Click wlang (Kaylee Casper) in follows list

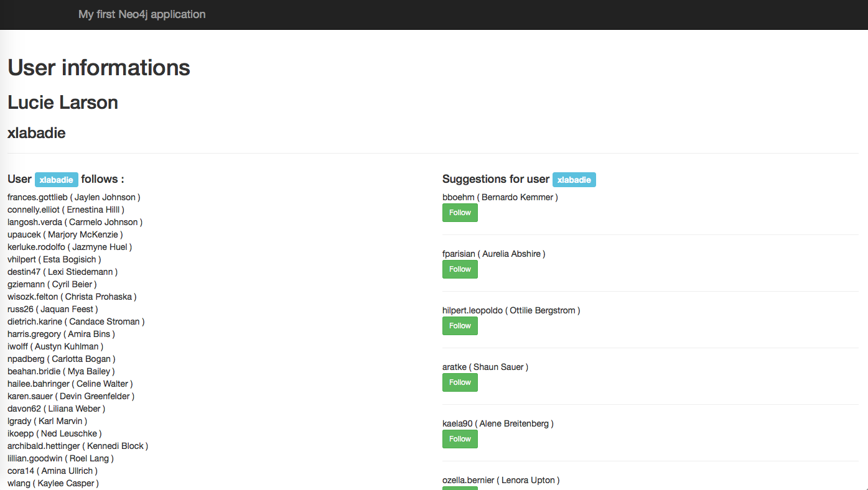[53, 483]
